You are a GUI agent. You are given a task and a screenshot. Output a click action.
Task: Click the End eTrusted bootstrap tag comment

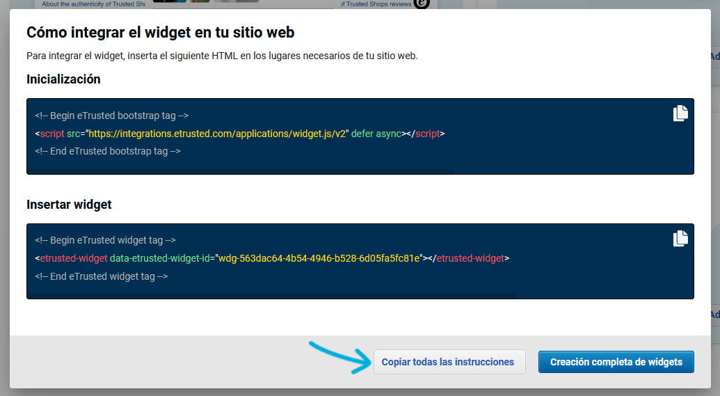click(x=108, y=151)
